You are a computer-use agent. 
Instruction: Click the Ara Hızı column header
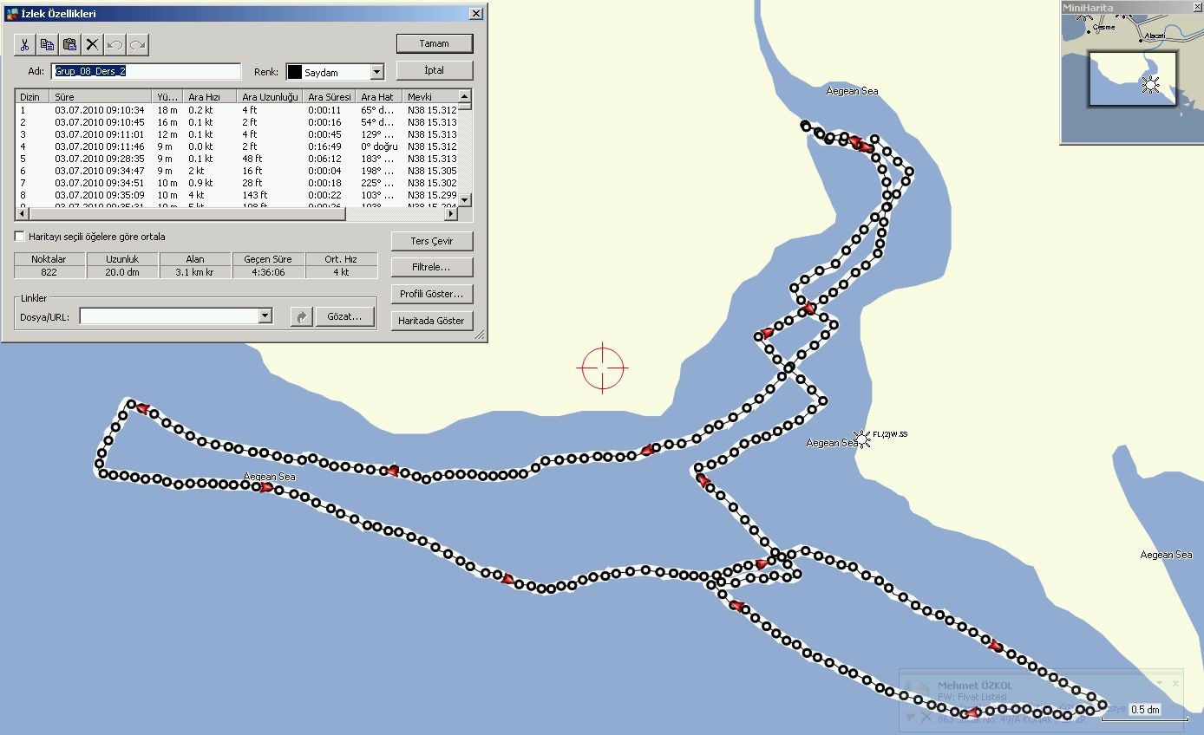tap(210, 96)
